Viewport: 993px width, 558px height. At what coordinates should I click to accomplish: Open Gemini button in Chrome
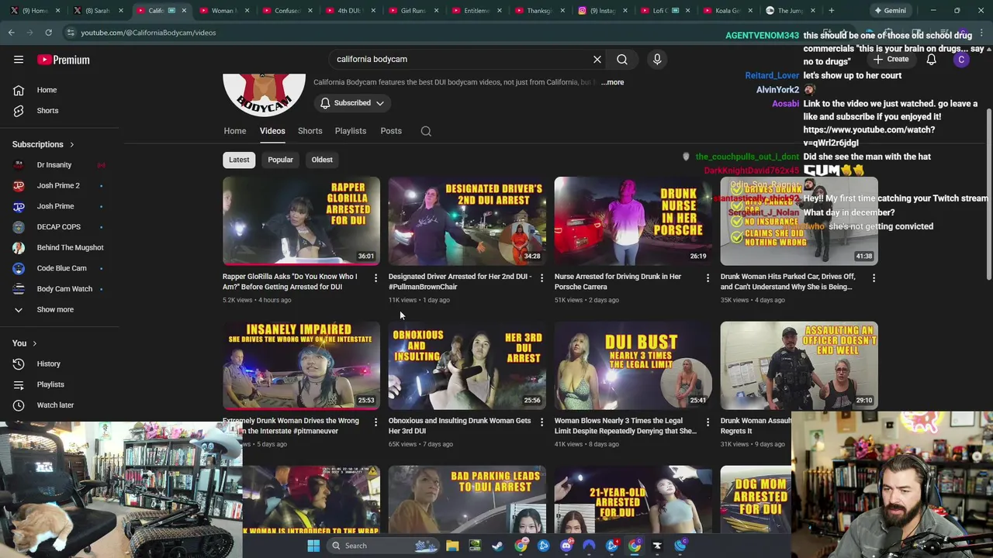[x=891, y=11]
